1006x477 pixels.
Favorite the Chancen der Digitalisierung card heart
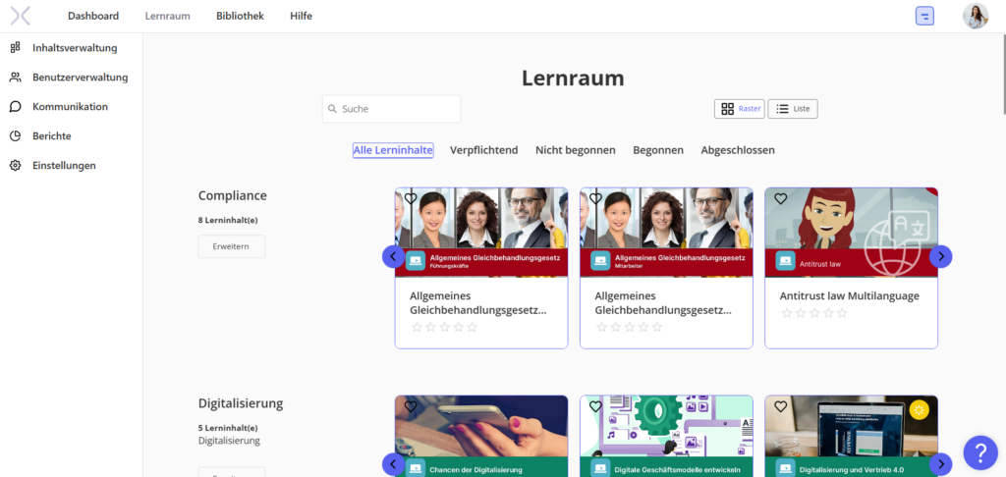pyautogui.click(x=411, y=406)
